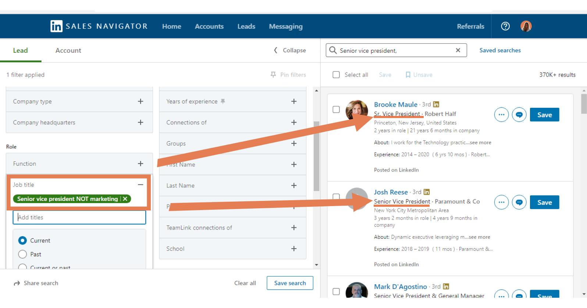Click LinkedIn badge next to Josh Reese
The image size is (587, 308).
[x=427, y=192]
